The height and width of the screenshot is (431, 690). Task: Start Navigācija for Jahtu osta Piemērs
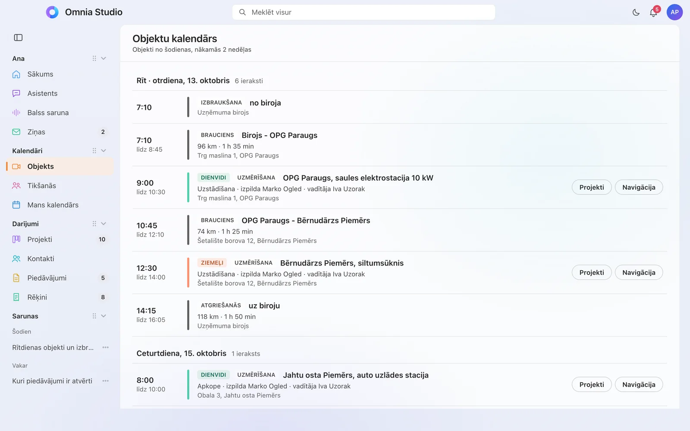[639, 384]
